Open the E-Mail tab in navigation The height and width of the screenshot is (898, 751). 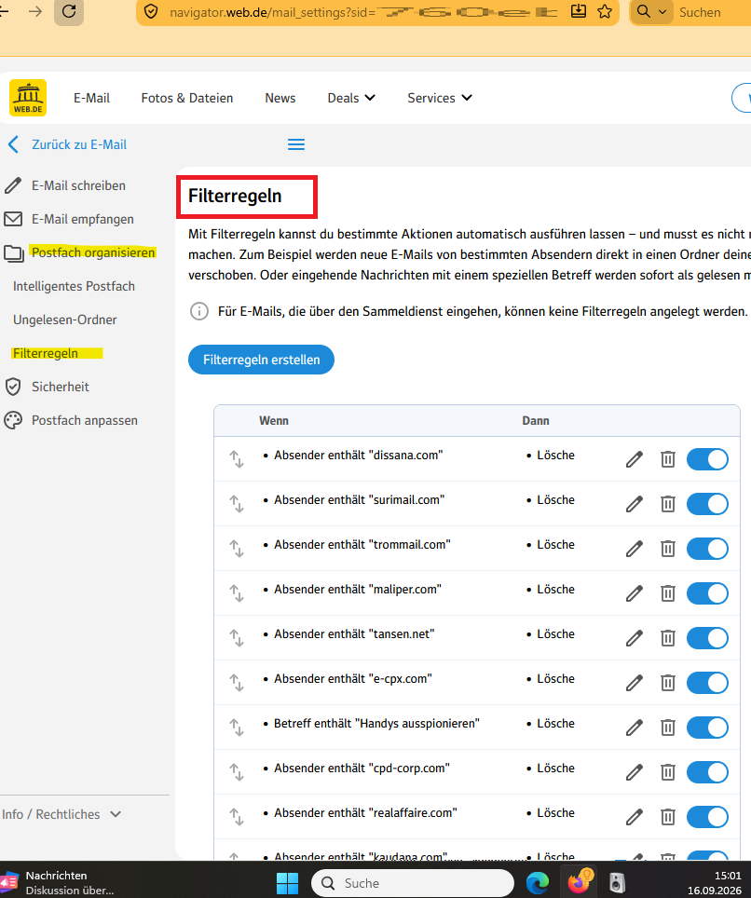click(x=91, y=98)
